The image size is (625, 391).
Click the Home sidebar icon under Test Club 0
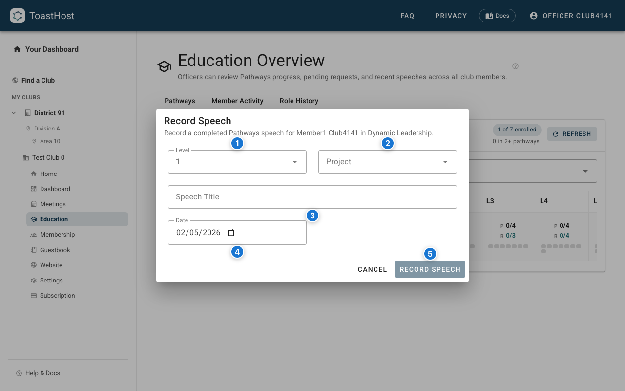point(34,174)
